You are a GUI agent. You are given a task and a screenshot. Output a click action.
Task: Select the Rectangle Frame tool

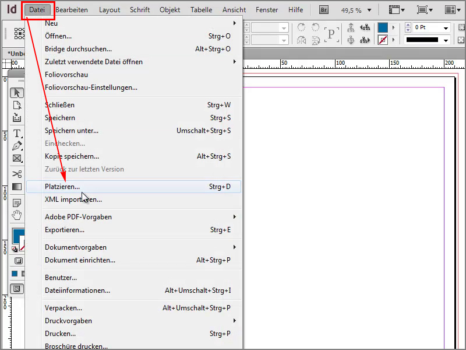click(x=16, y=159)
